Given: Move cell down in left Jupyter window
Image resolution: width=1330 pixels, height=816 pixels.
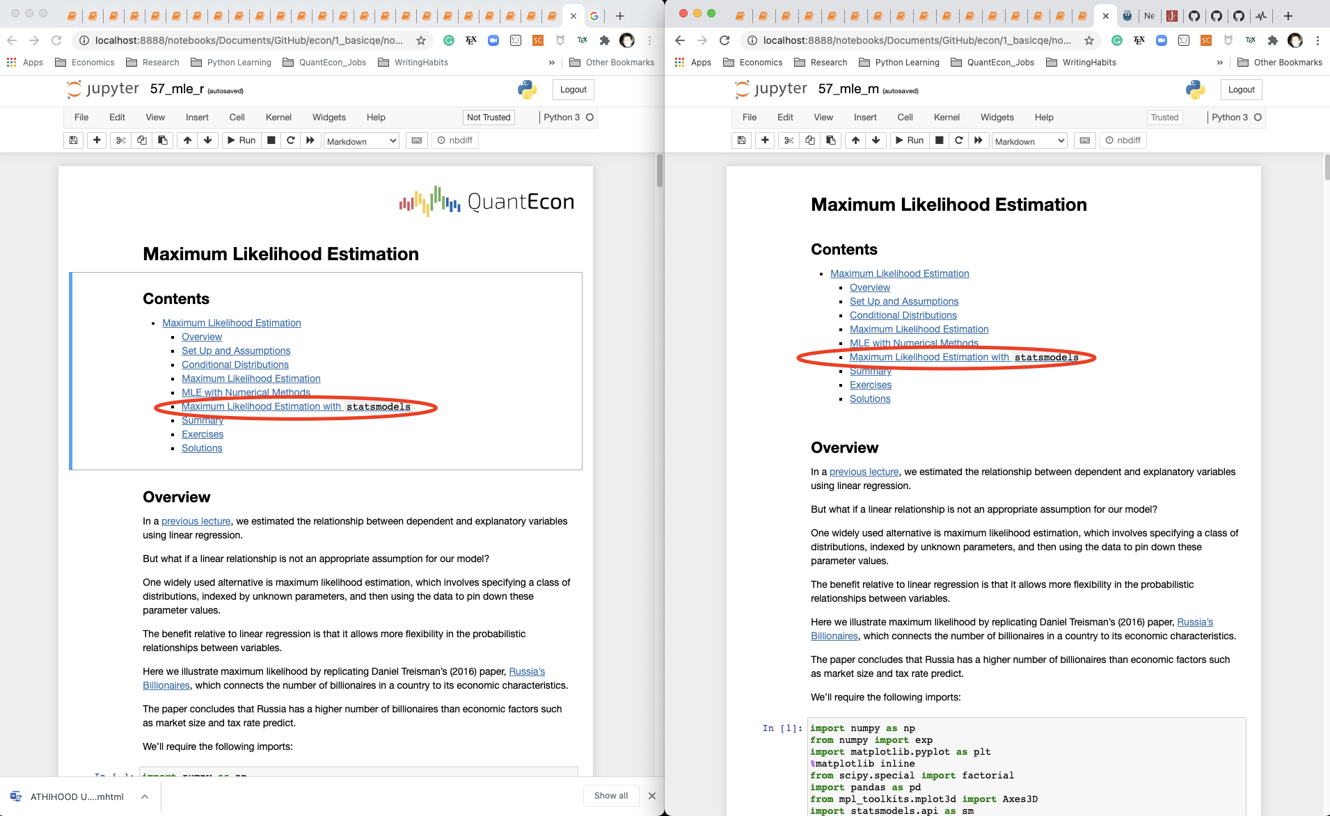Looking at the screenshot, I should click(207, 141).
